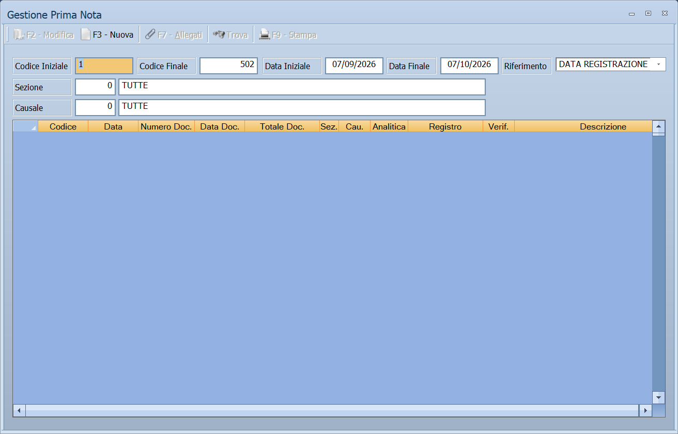Click the Sezione description field TUTTE
This screenshot has height=434, width=678.
(x=302, y=87)
